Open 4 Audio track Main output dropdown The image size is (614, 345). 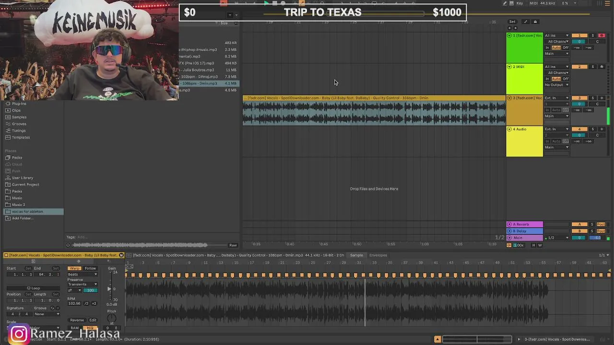tap(556, 147)
